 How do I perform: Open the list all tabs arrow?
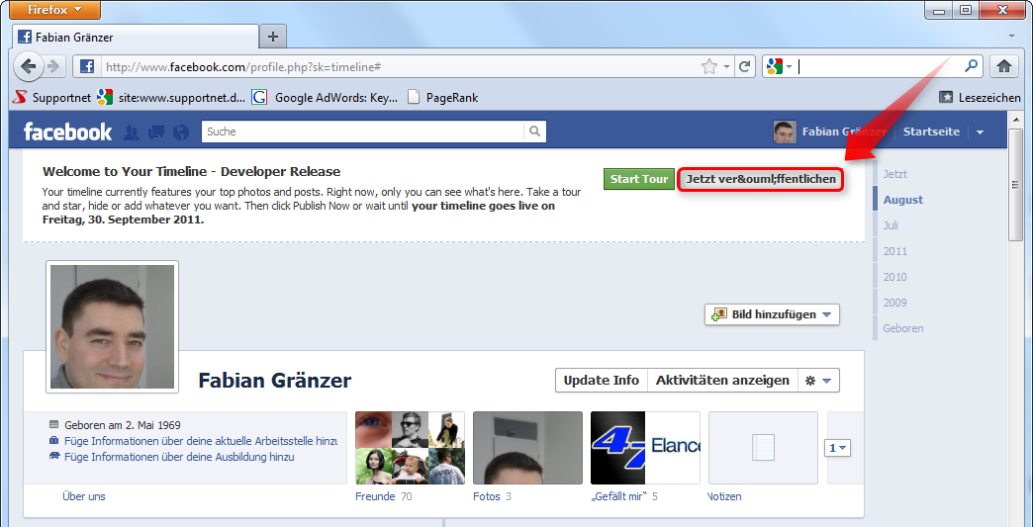point(1012,36)
